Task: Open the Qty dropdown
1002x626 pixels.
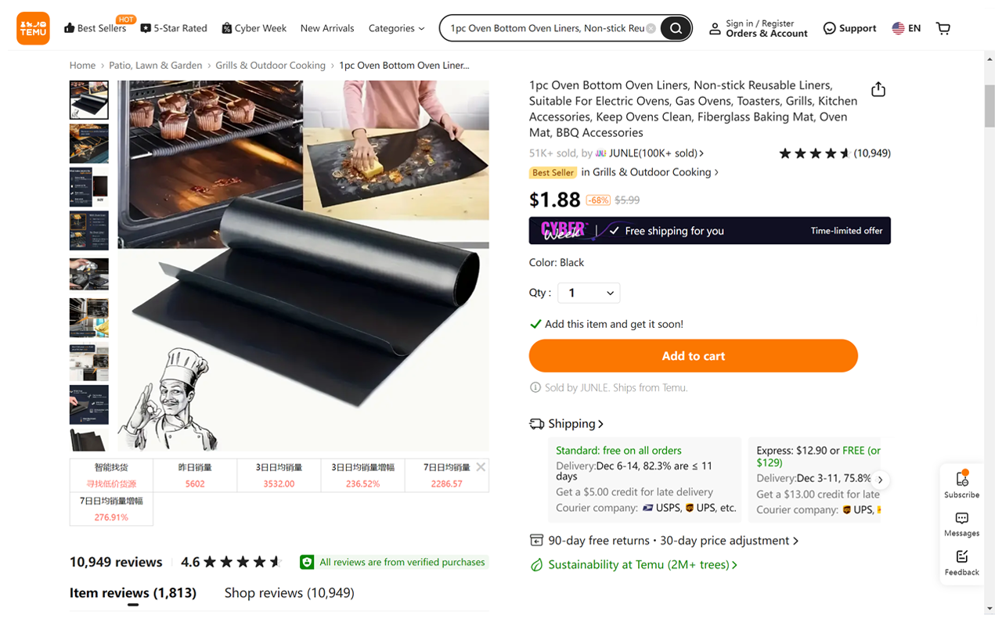Action: 589,293
